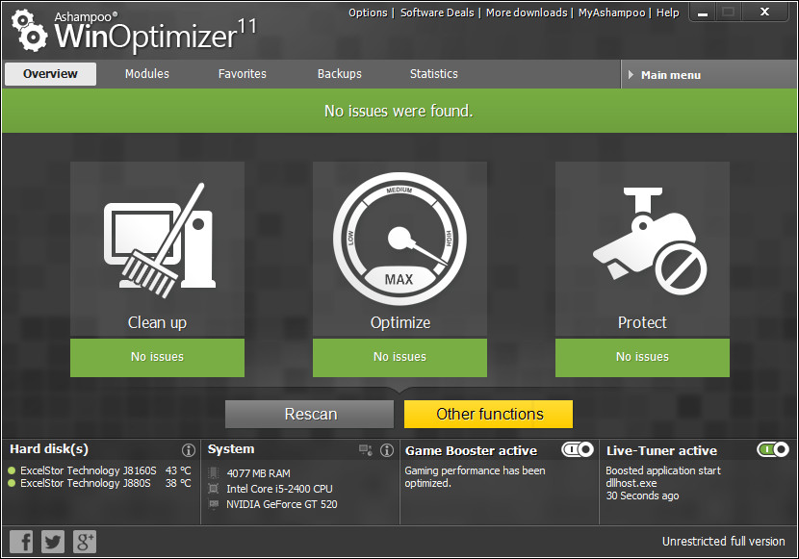Click the Facebook icon
Viewport: 799px width, 559px height.
[21, 541]
